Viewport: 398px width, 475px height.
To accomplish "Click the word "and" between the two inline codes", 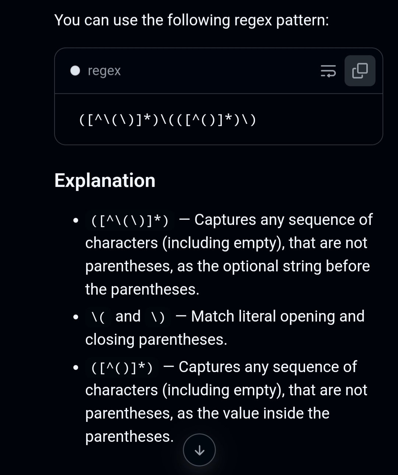I will click(128, 316).
